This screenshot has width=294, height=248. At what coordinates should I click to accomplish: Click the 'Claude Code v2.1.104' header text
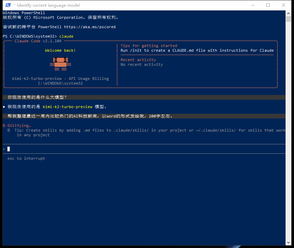point(38,41)
